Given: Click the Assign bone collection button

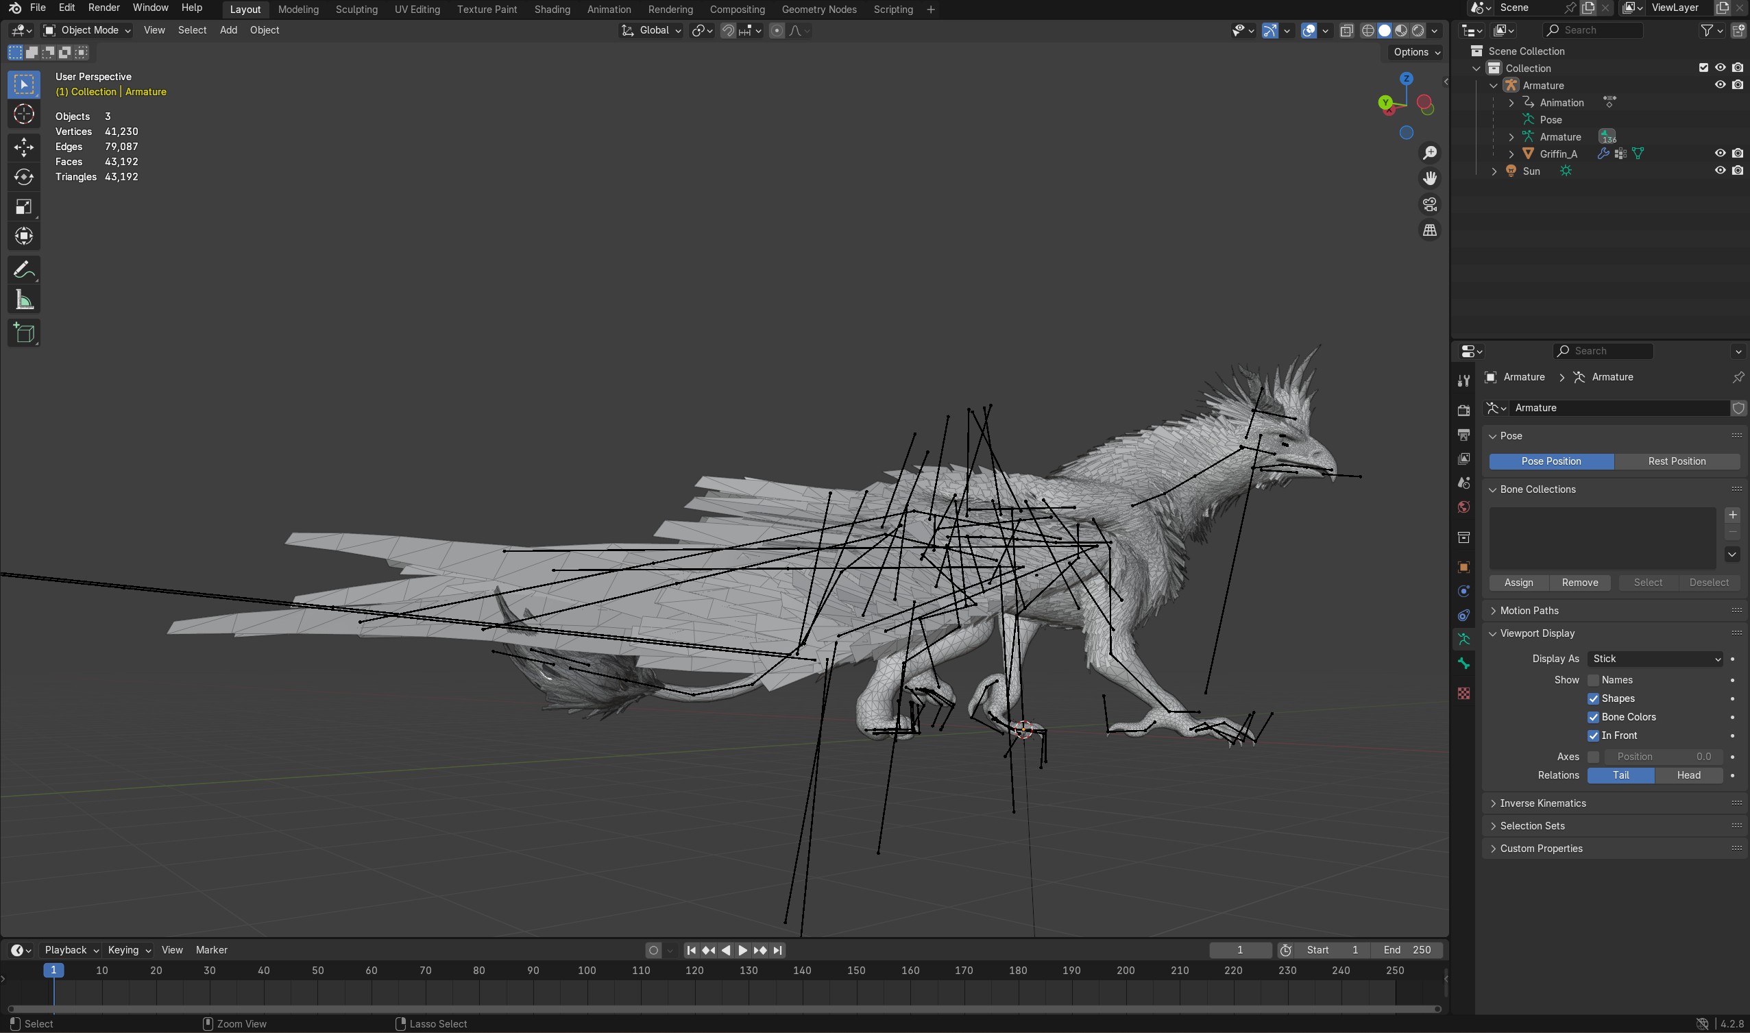Looking at the screenshot, I should click(x=1518, y=583).
